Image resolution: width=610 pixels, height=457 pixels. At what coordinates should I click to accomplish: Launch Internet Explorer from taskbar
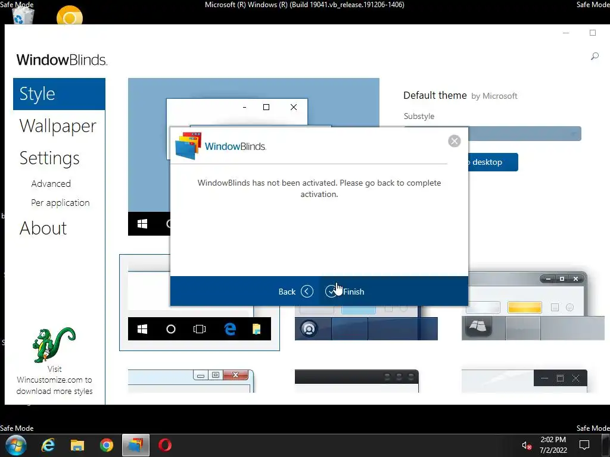click(48, 445)
